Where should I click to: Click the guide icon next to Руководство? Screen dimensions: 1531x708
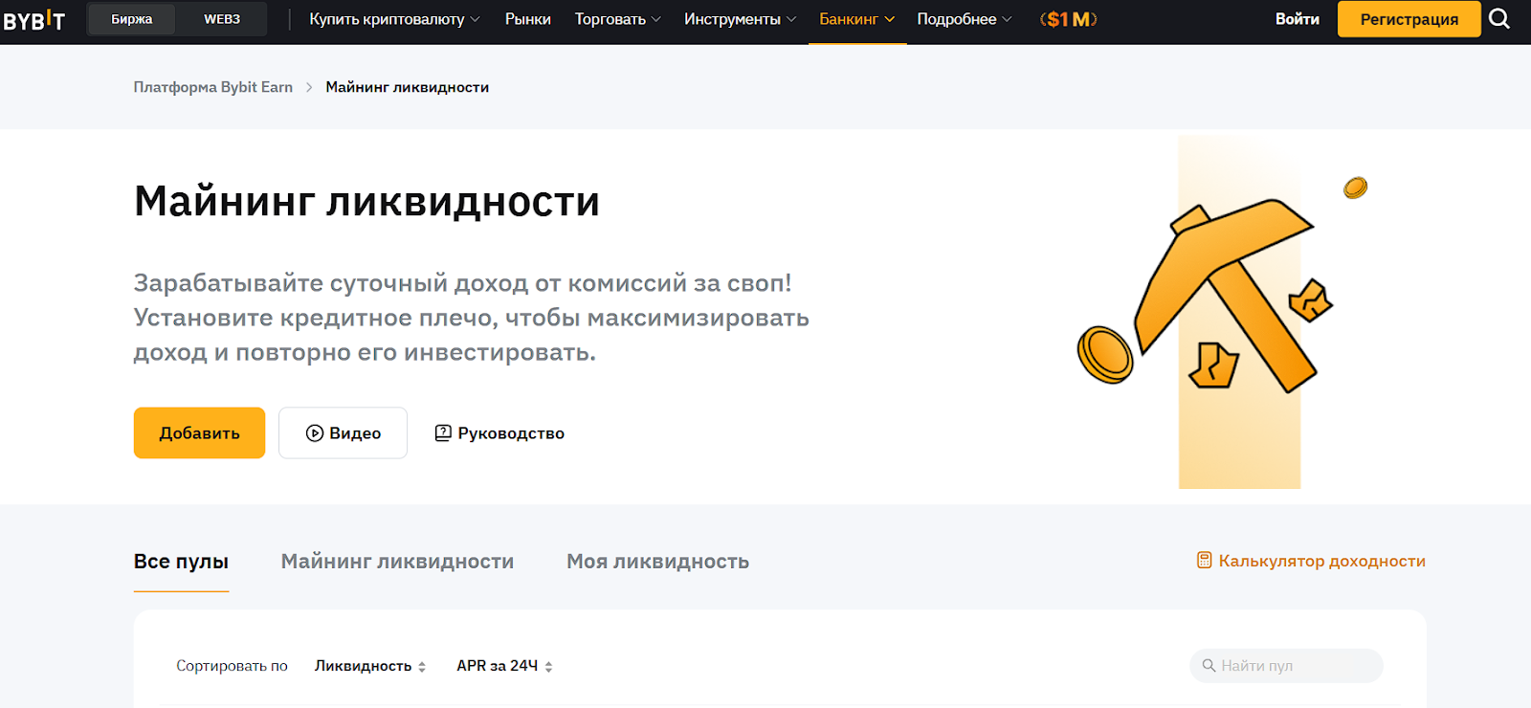pyautogui.click(x=443, y=433)
